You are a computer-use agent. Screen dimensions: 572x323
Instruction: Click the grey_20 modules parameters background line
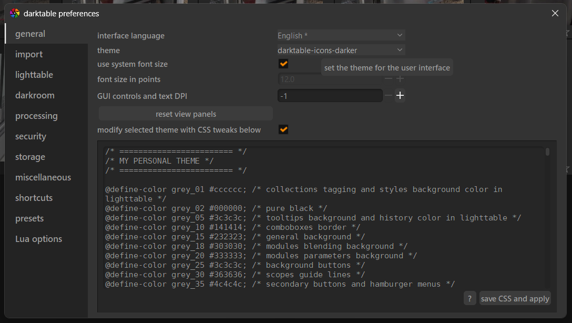[x=261, y=256]
